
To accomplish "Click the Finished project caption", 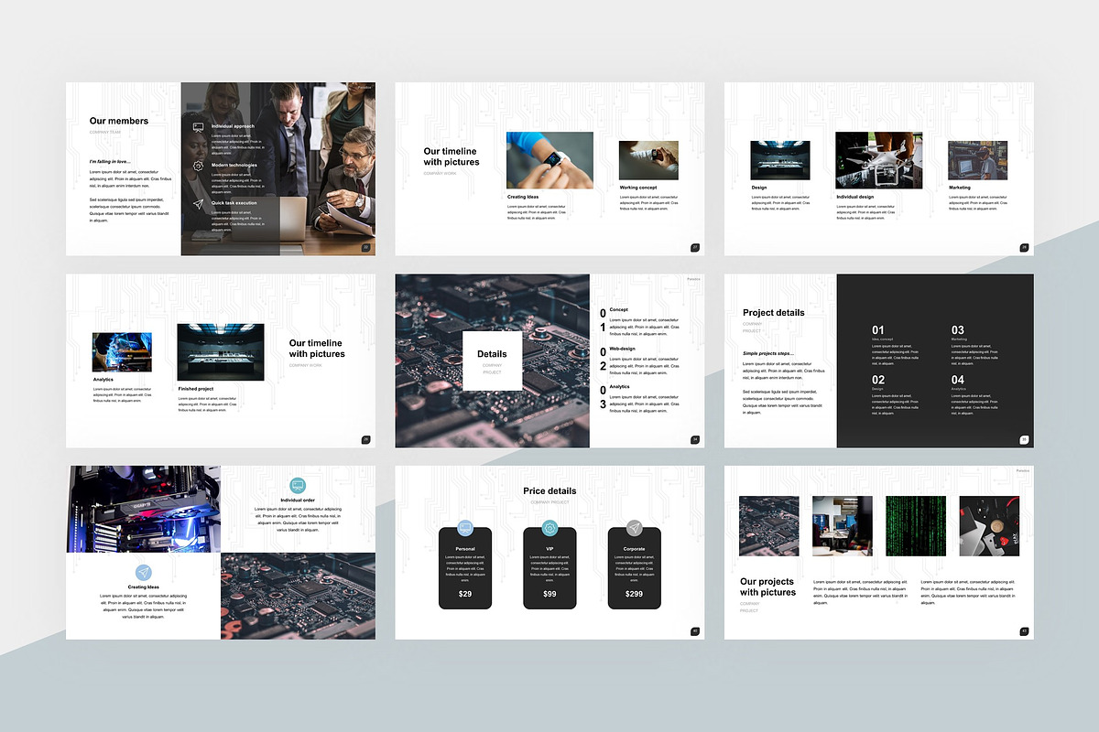I will 195,389.
